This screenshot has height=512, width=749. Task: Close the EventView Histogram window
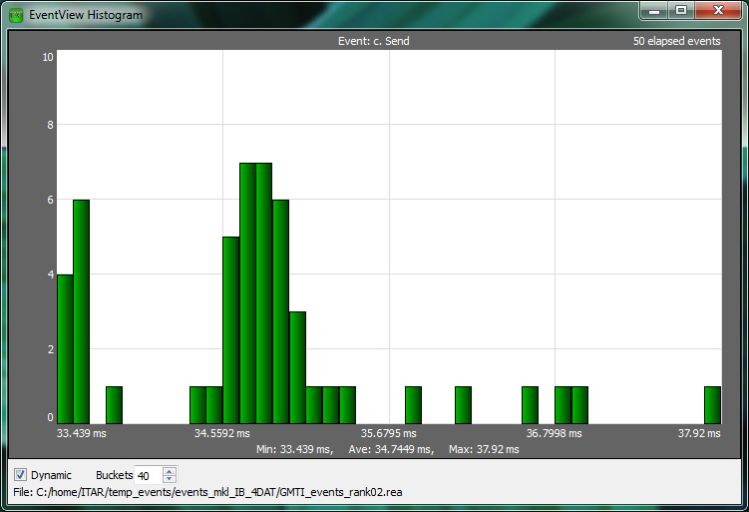click(718, 11)
